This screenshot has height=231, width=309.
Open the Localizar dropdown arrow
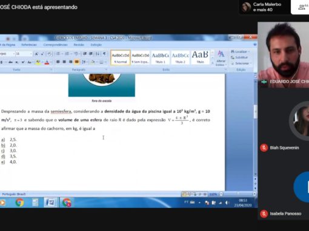coord(249,51)
